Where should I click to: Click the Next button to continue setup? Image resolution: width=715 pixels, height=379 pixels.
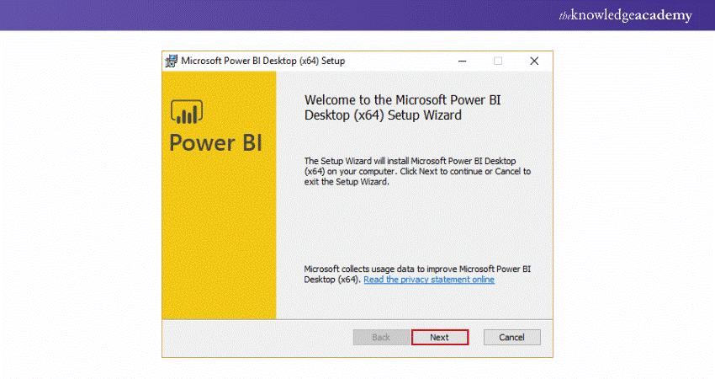coord(439,337)
